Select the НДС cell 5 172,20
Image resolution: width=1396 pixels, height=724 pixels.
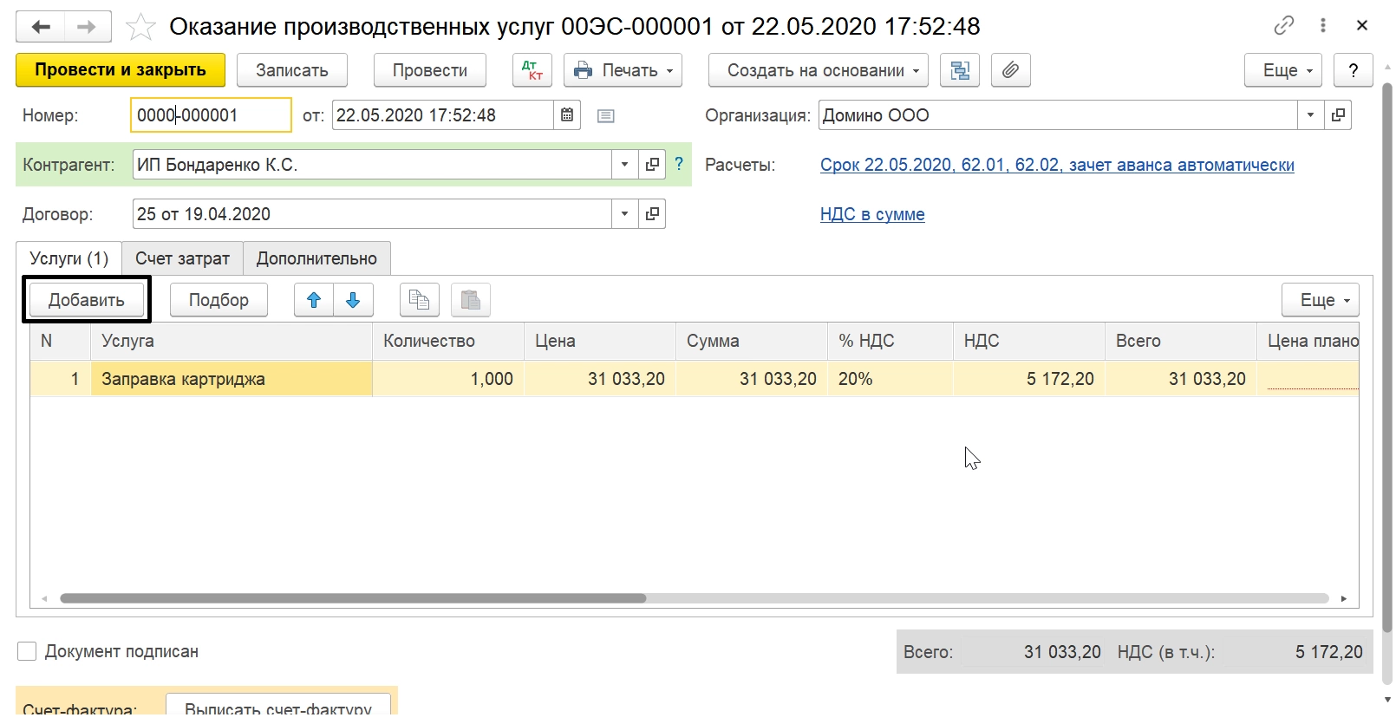(x=1029, y=379)
